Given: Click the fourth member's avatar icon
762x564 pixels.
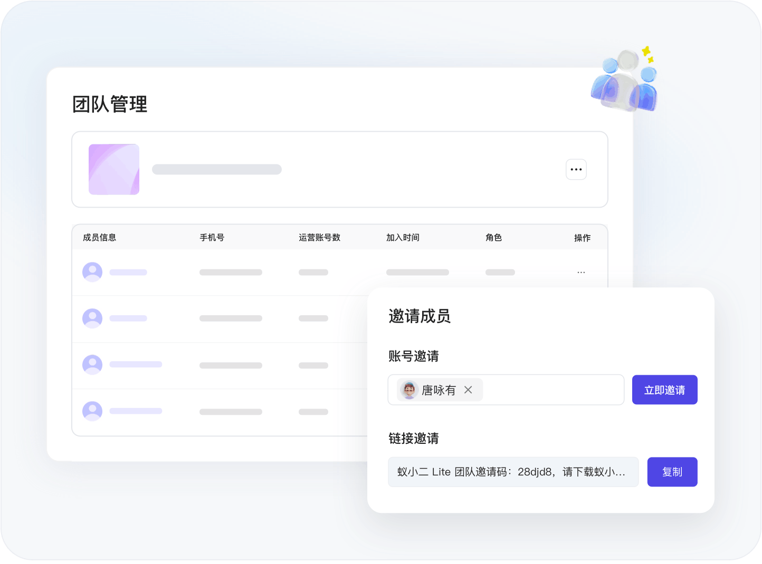Looking at the screenshot, I should click(x=92, y=411).
